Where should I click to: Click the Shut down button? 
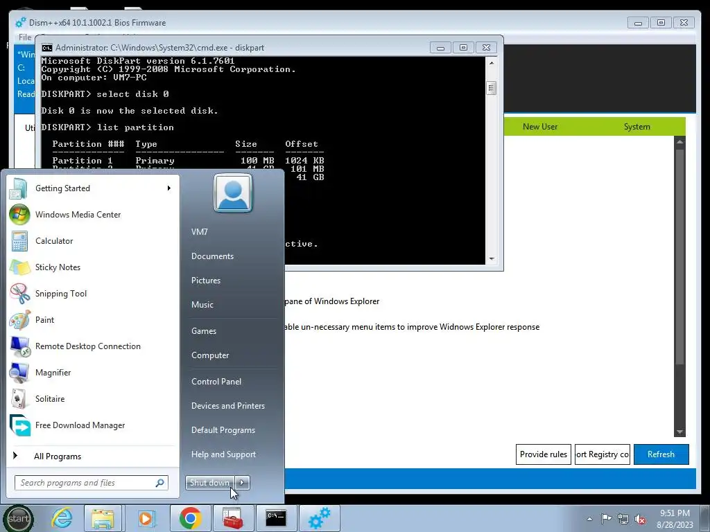pyautogui.click(x=211, y=483)
